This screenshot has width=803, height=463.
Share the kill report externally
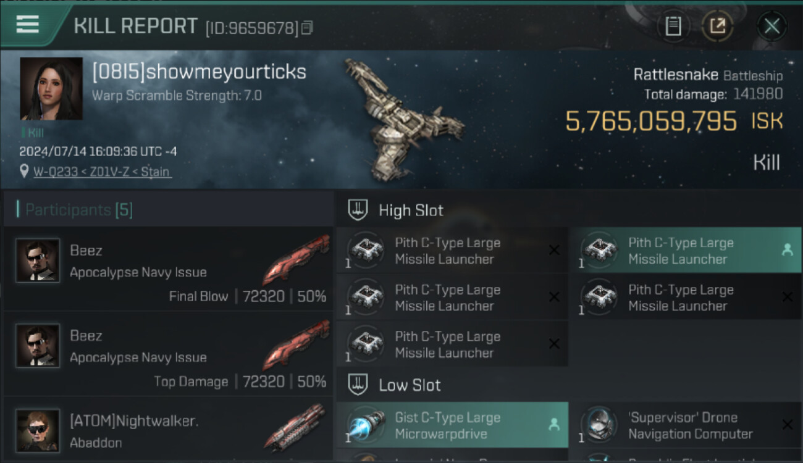click(x=718, y=26)
